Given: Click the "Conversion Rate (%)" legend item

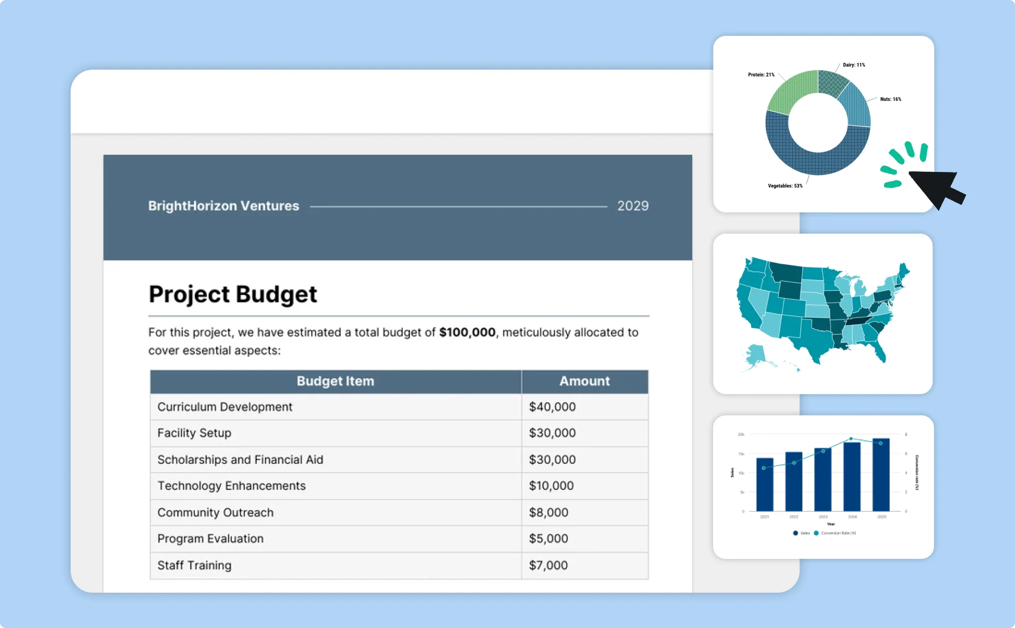Looking at the screenshot, I should click(x=835, y=533).
